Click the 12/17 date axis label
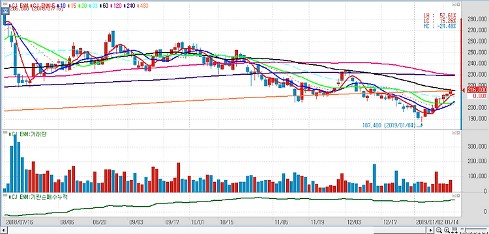The image size is (489, 234). (x=389, y=222)
